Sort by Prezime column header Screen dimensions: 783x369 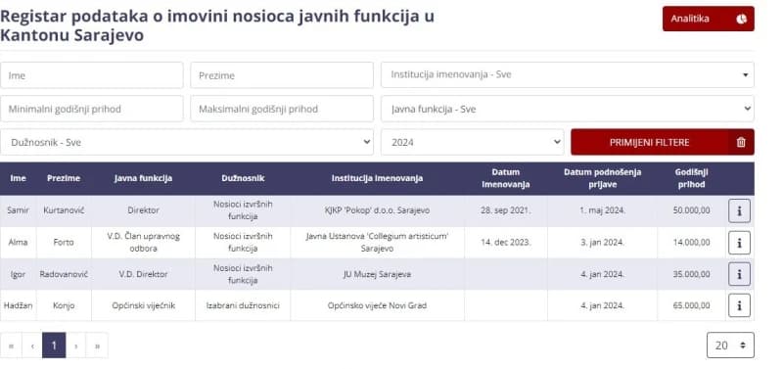(64, 178)
